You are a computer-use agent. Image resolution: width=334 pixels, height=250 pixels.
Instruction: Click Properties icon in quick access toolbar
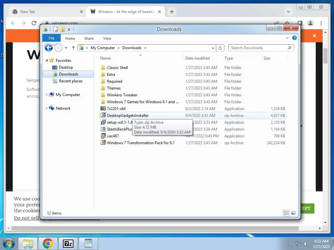click(56, 29)
